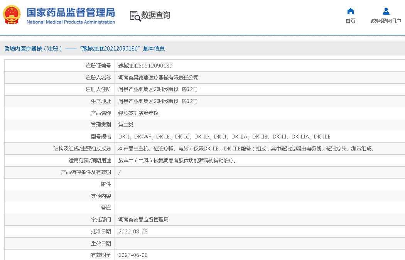Click the 第二类 management category value
Viewport: 405px width, 260px height.
[x=126, y=125]
